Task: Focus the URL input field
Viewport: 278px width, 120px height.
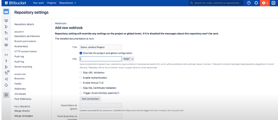Action: point(101,59)
